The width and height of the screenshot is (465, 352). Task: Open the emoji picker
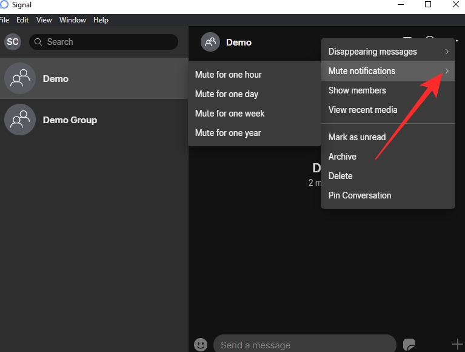(x=201, y=344)
